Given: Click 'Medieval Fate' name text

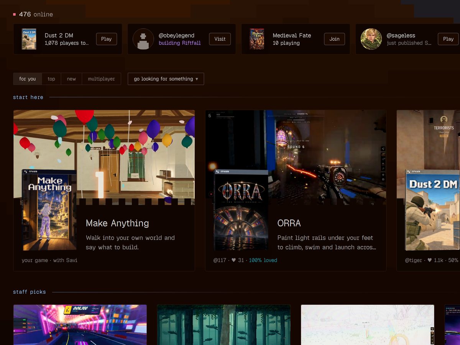Looking at the screenshot, I should click(x=292, y=35).
